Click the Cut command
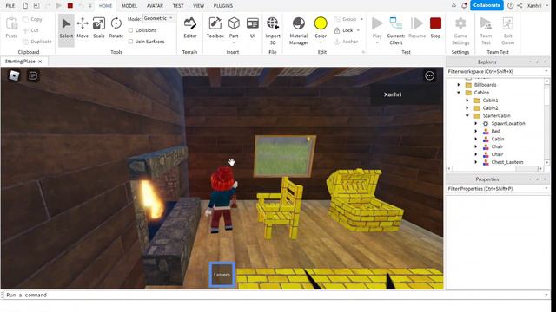 (31, 30)
